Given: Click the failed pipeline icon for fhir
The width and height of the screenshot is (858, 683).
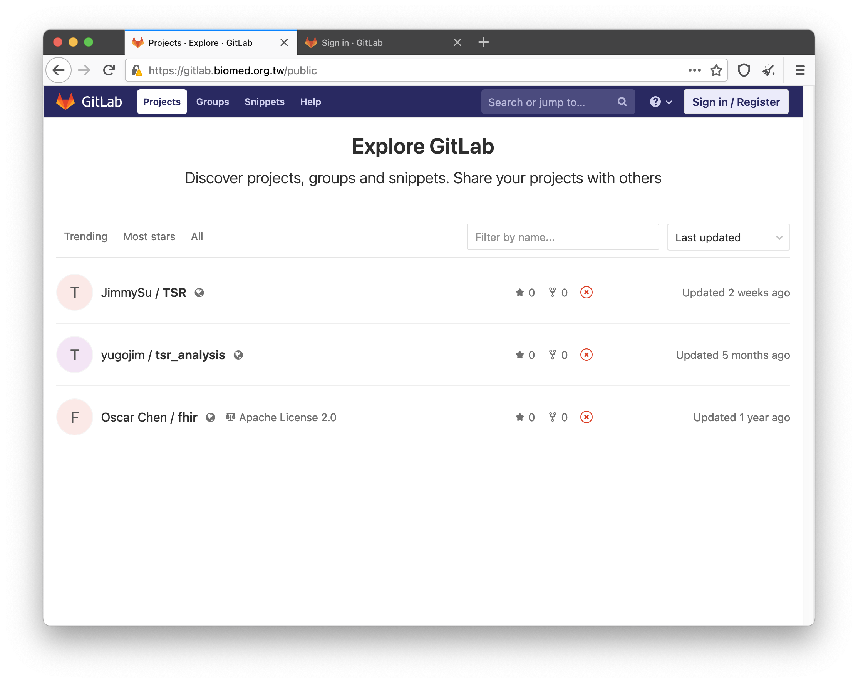Looking at the screenshot, I should pos(586,417).
